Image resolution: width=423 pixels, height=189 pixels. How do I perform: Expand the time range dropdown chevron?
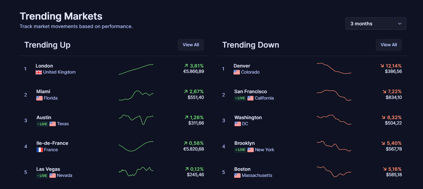(400, 24)
